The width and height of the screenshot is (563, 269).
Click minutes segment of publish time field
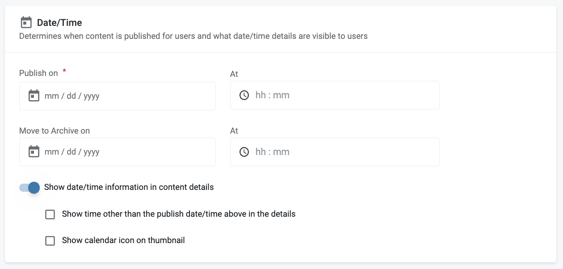[x=281, y=95]
